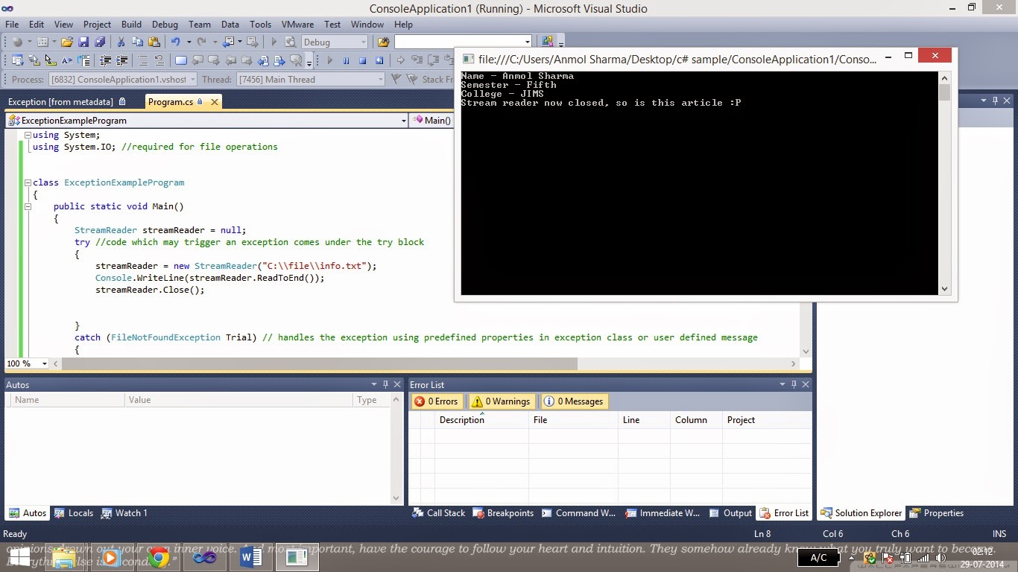This screenshot has height=572, width=1018.
Task: Select the Step Into debugging icon
Action: (418, 60)
